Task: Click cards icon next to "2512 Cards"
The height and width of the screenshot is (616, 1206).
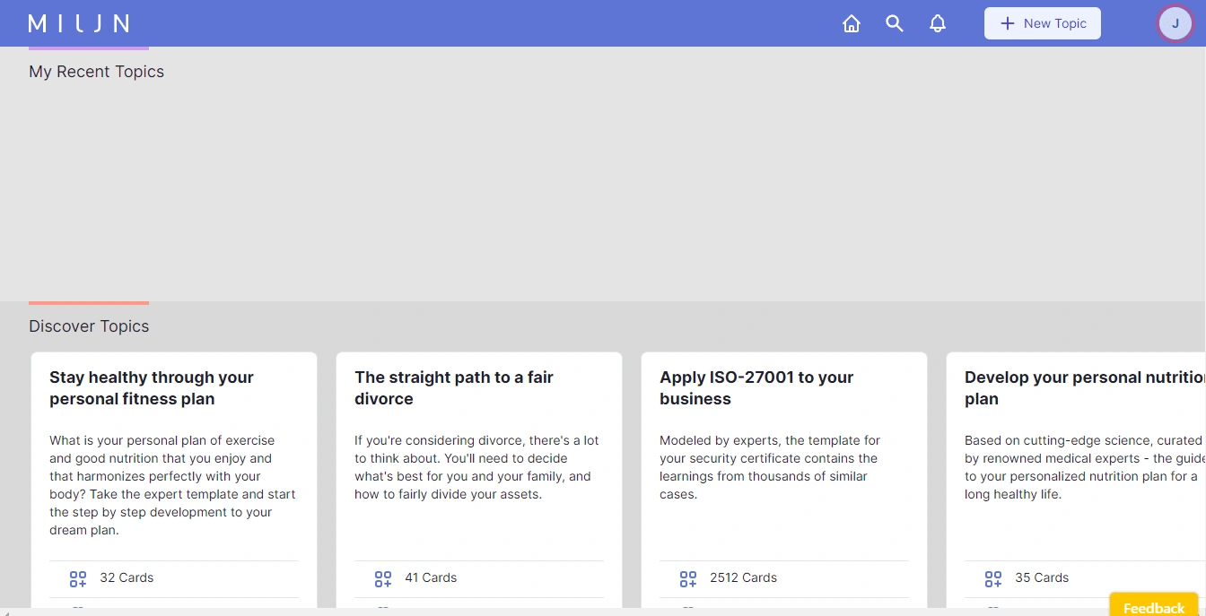Action: coord(688,578)
